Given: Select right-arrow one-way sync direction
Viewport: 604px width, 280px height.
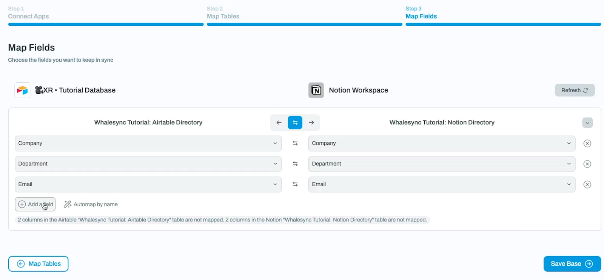Looking at the screenshot, I should (311, 122).
